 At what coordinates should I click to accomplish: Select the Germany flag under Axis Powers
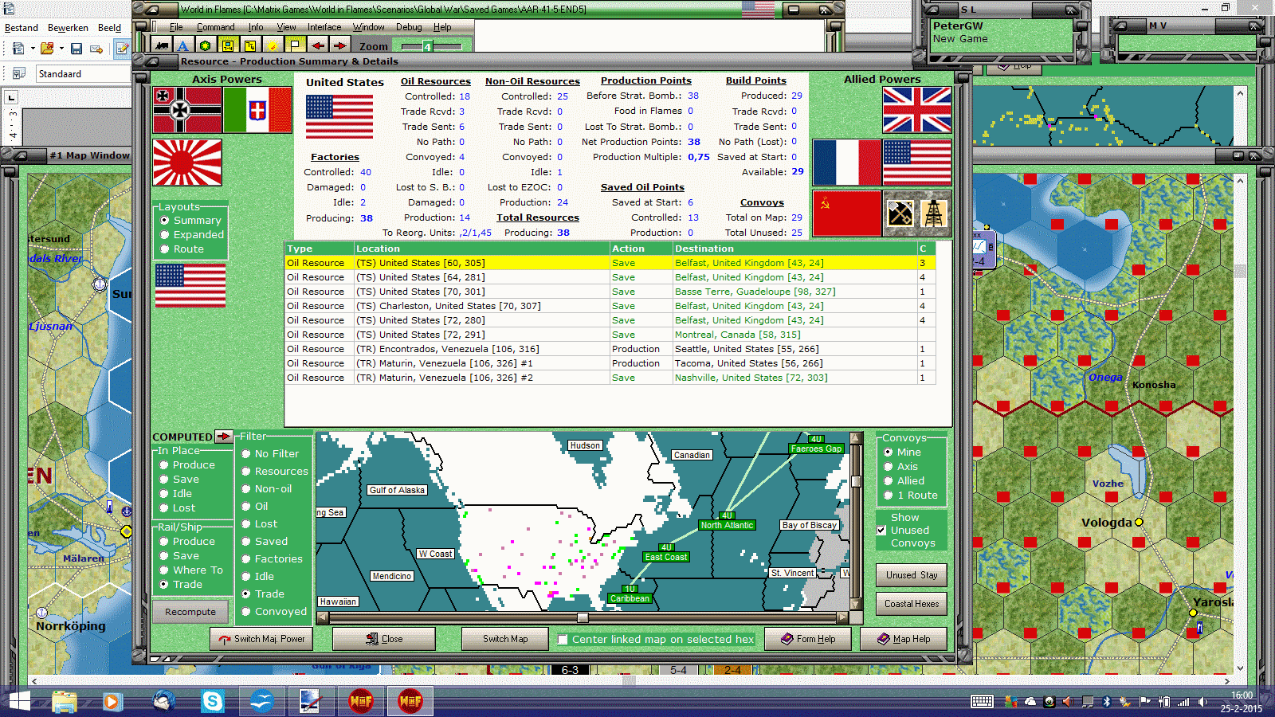click(187, 110)
